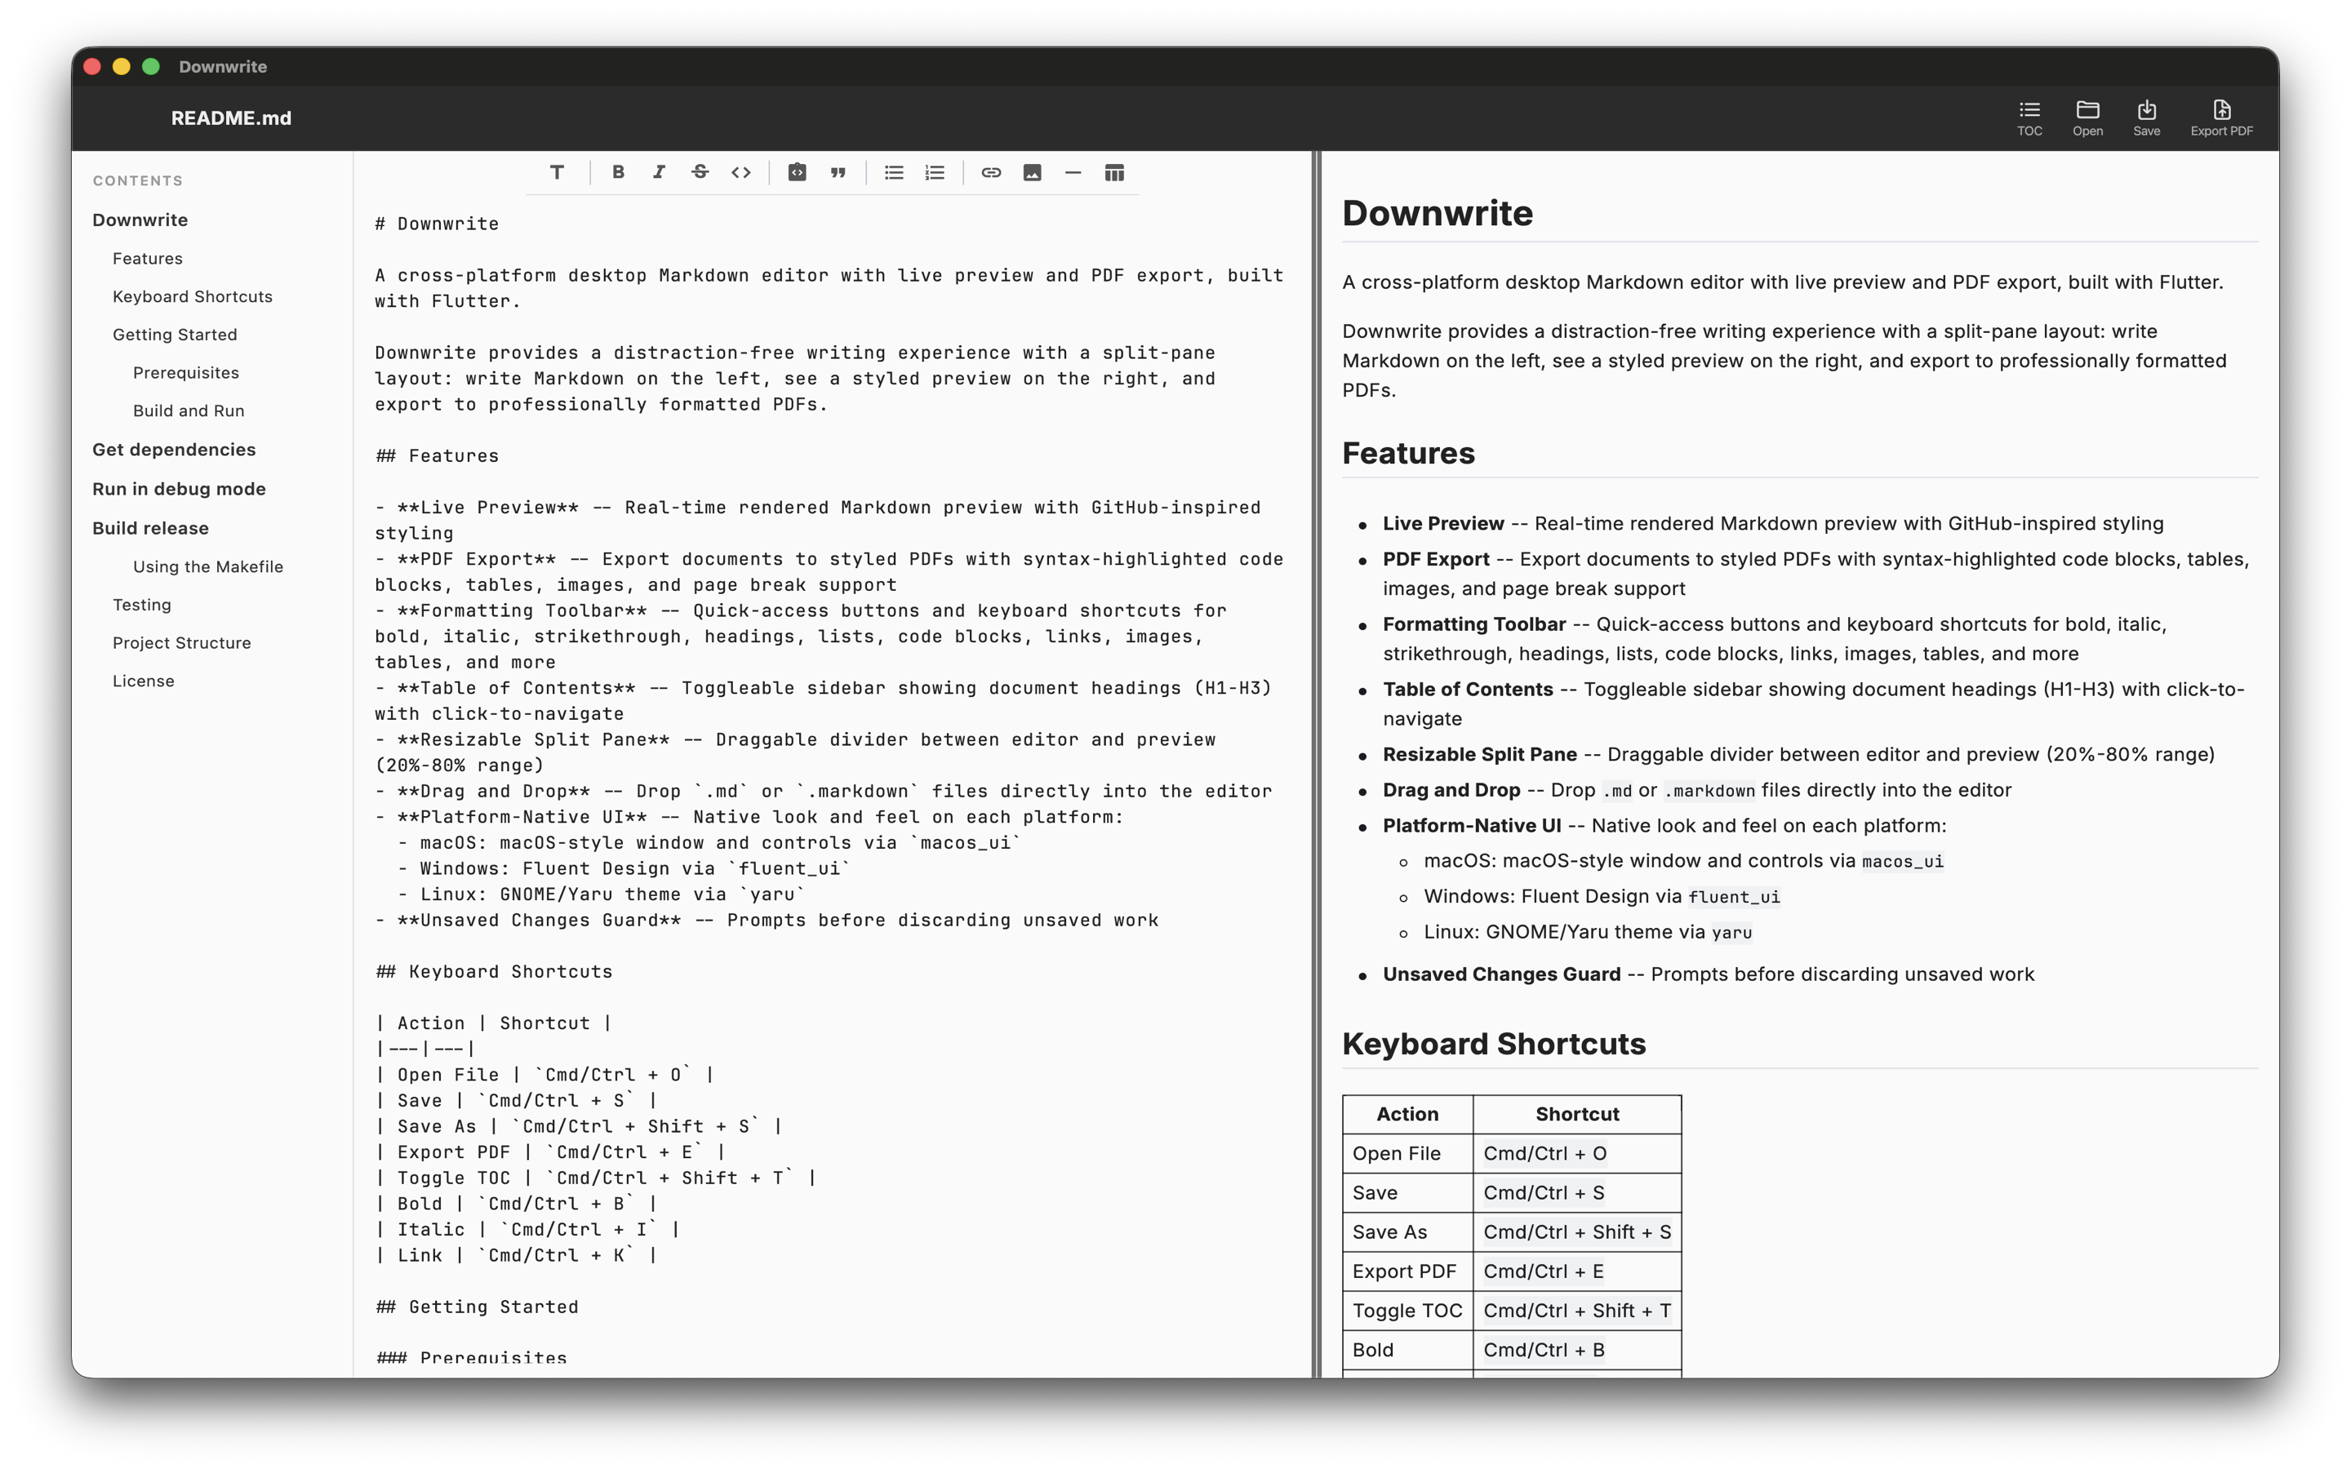Insert an image from the toolbar
This screenshot has height=1469, width=2351.
pos(1032,172)
